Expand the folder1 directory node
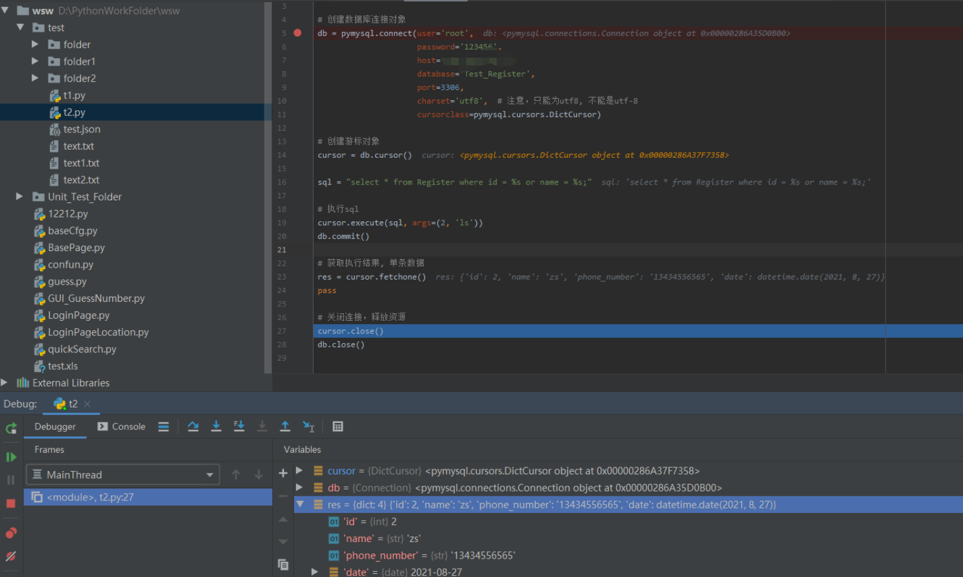Viewport: 963px width, 577px height. coord(35,62)
